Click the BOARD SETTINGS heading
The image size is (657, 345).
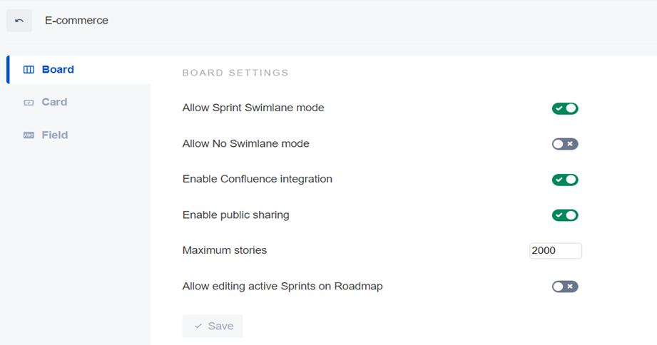point(235,73)
